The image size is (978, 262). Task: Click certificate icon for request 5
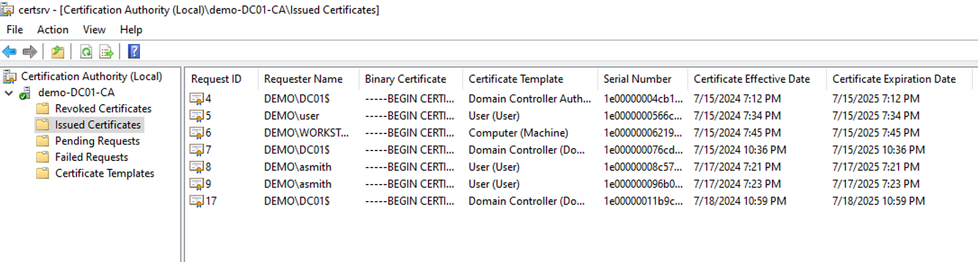pos(197,116)
